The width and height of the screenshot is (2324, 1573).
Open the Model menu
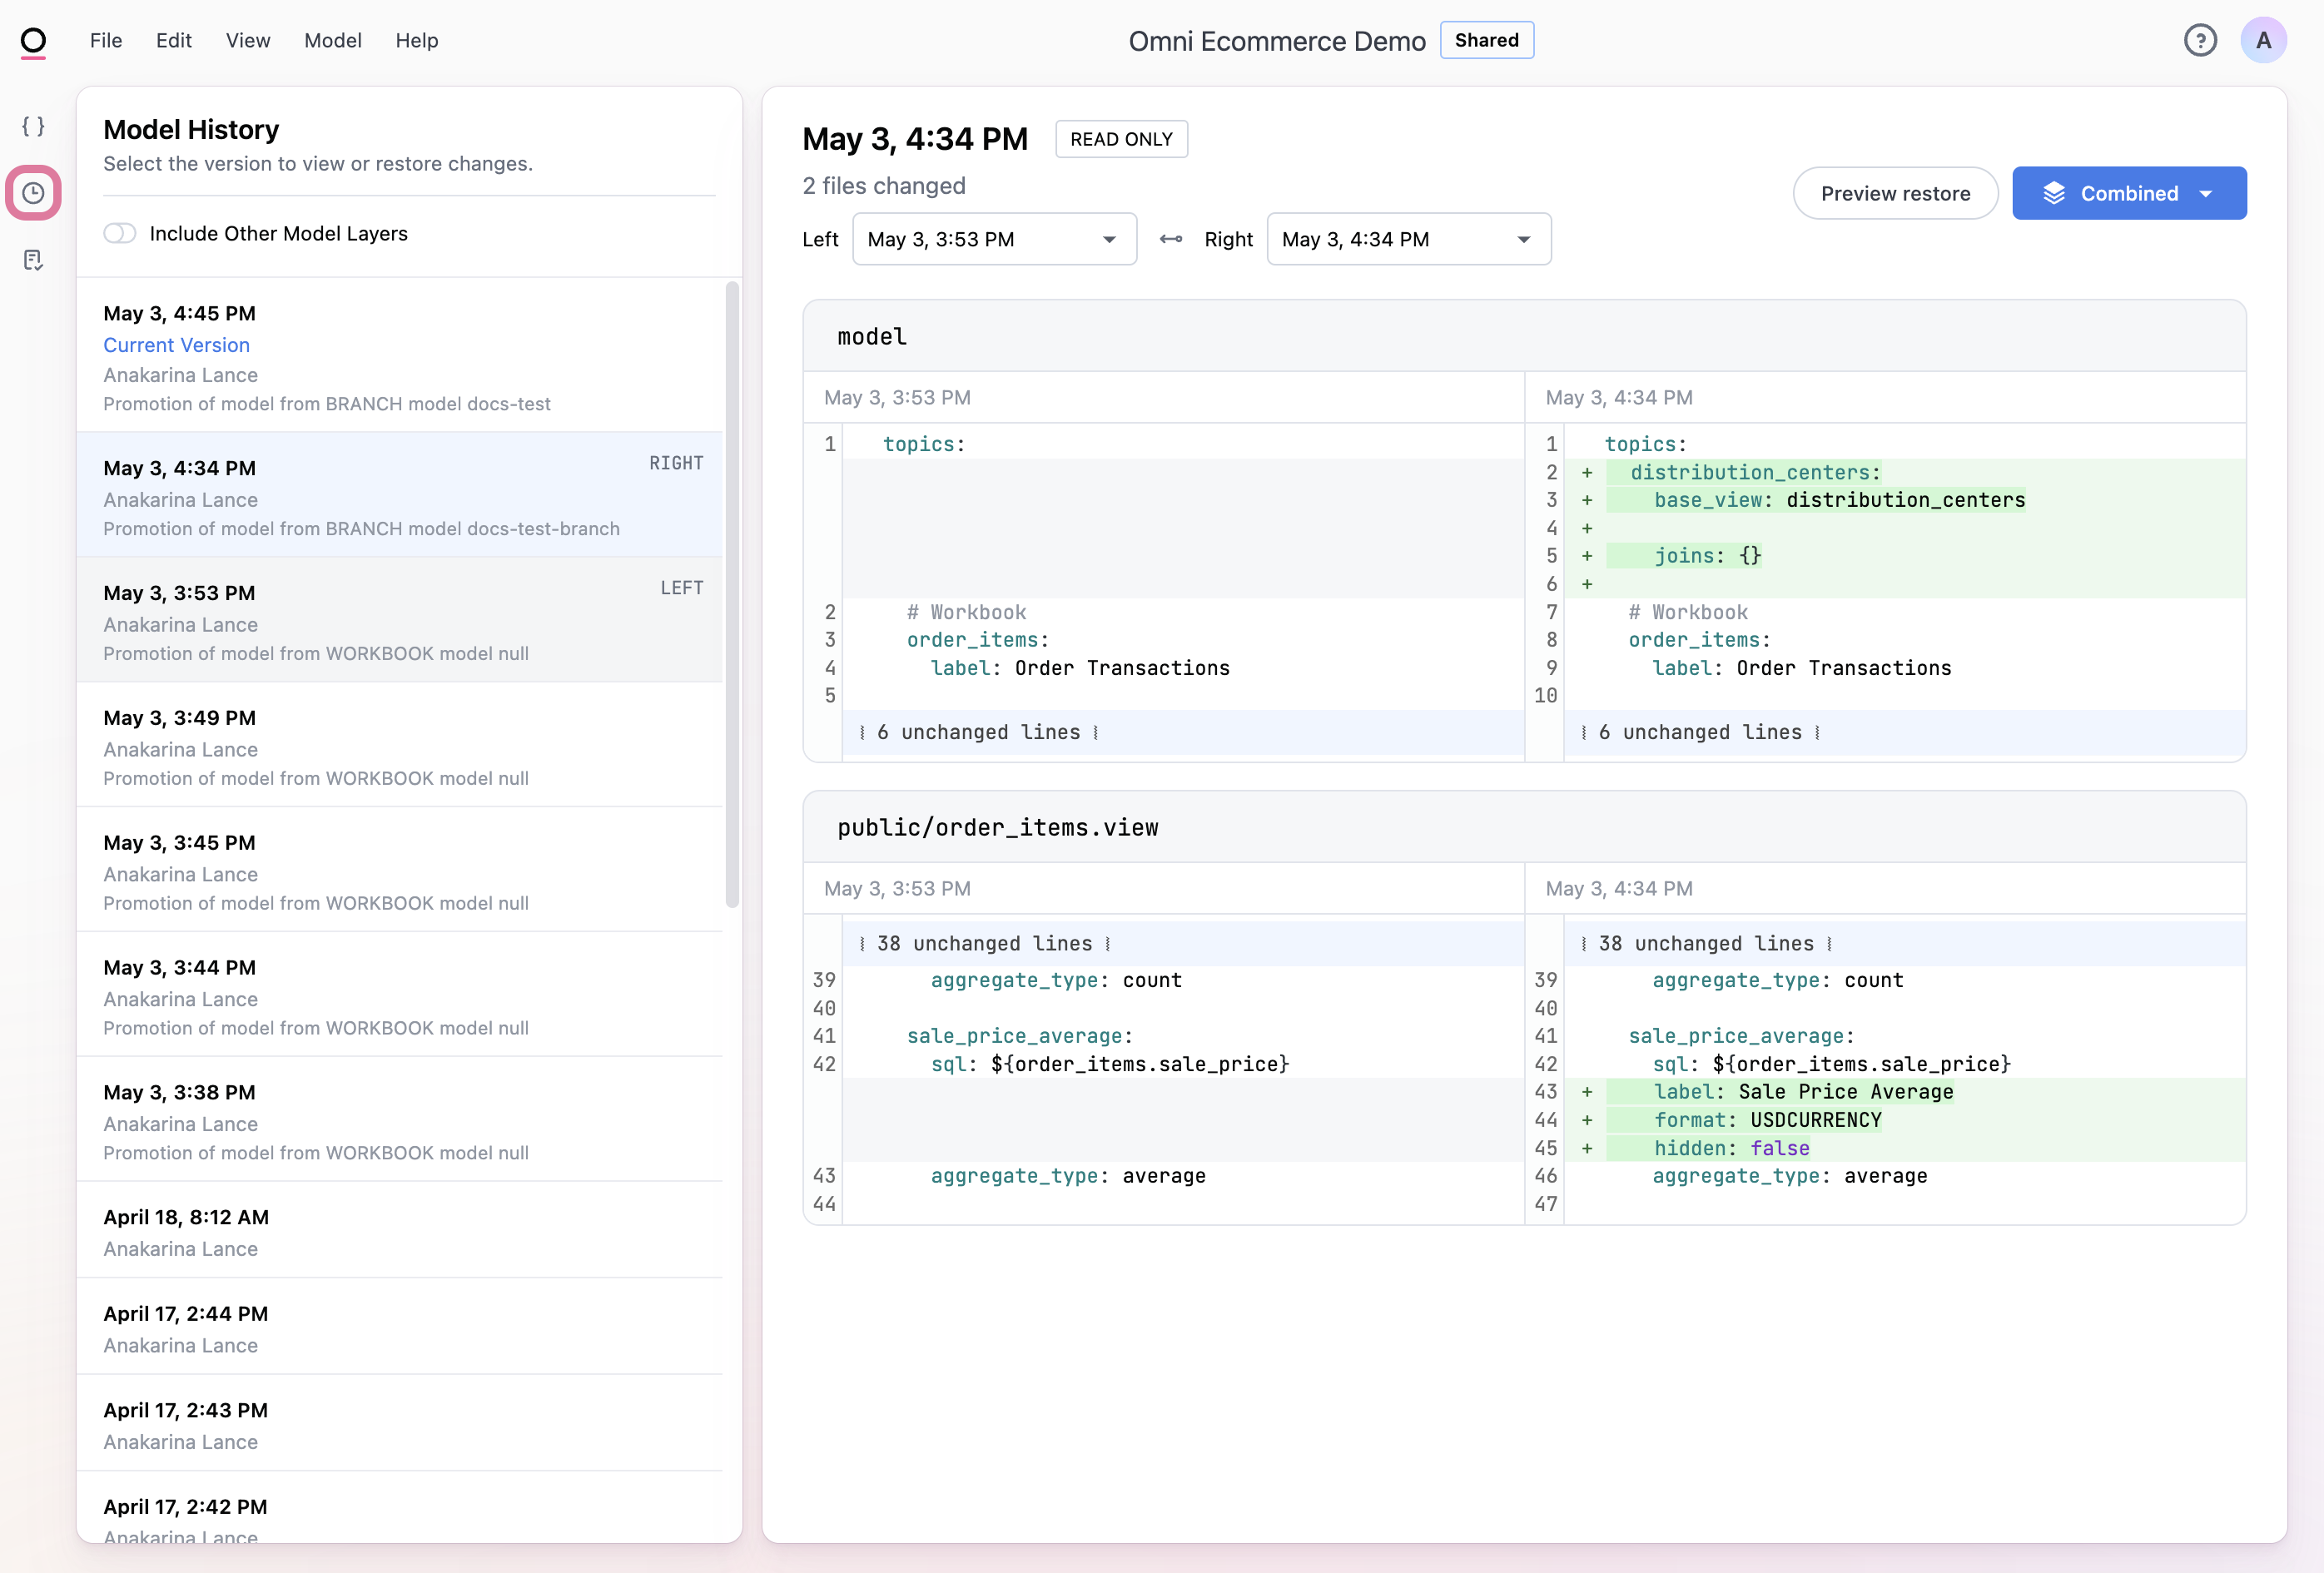point(332,41)
